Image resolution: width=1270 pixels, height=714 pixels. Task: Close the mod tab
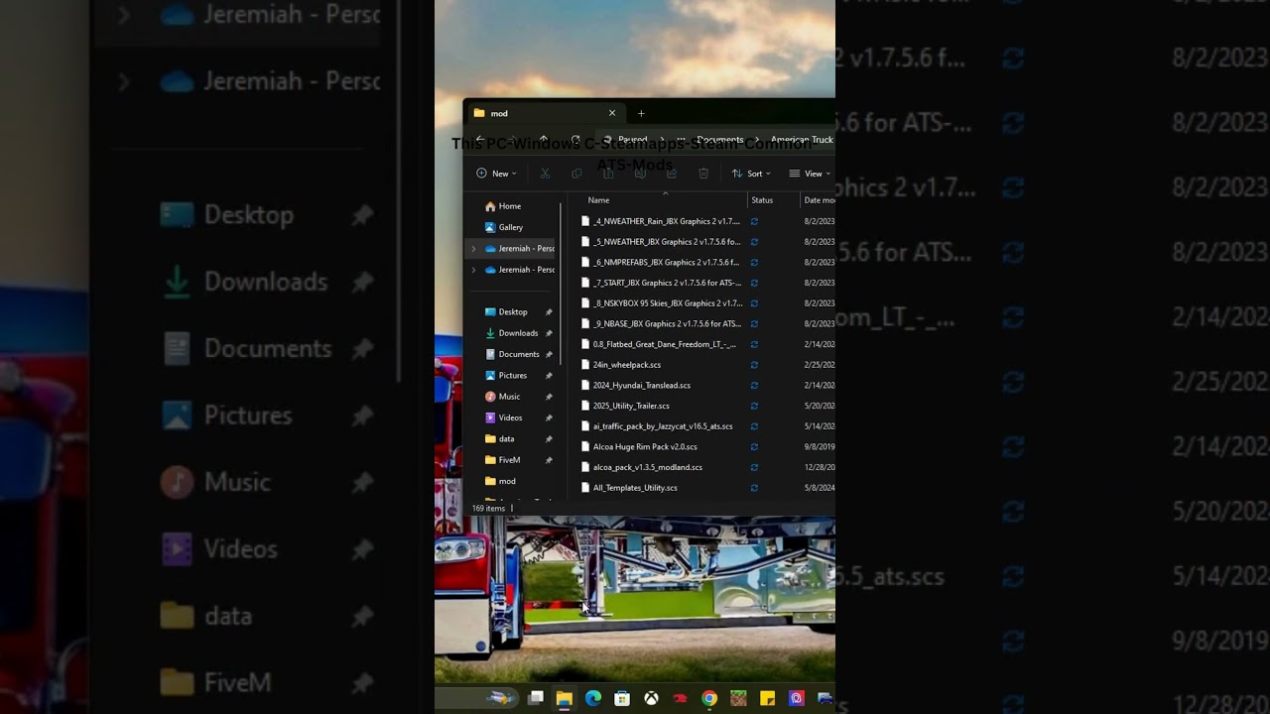612,113
